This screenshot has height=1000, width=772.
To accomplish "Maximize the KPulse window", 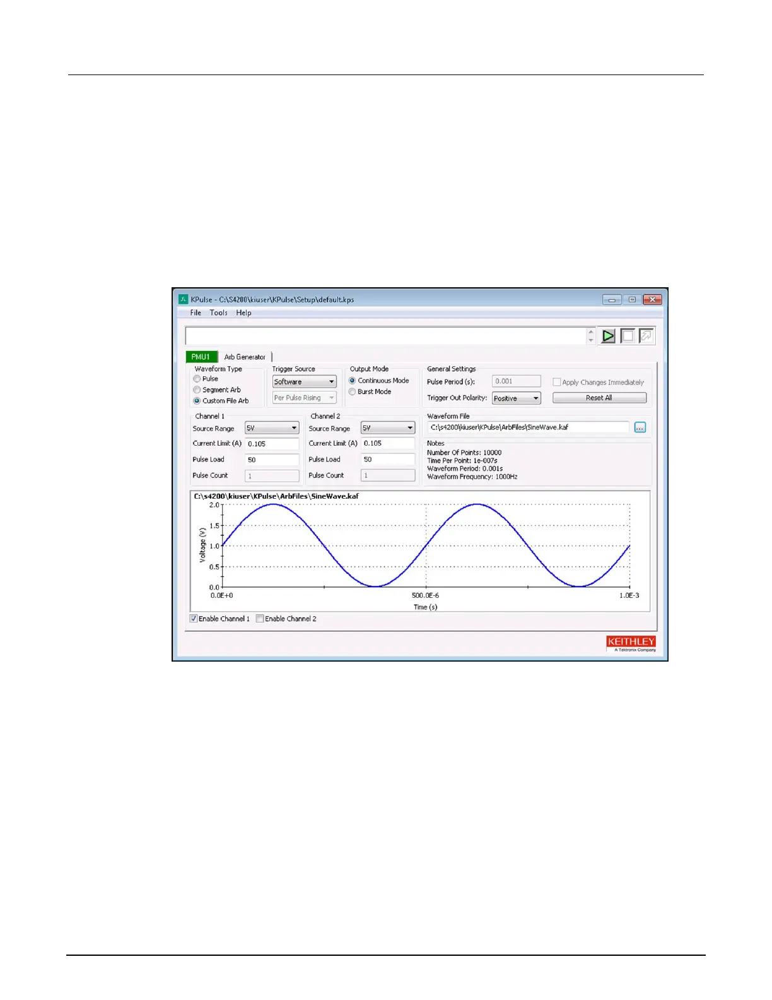I will tap(632, 300).
